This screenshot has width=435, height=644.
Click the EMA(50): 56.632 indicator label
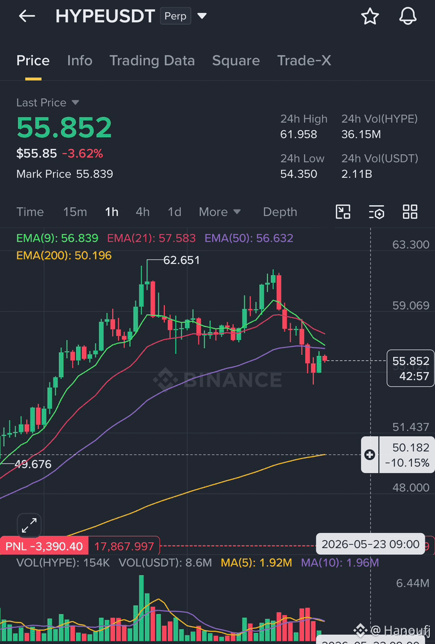point(249,238)
